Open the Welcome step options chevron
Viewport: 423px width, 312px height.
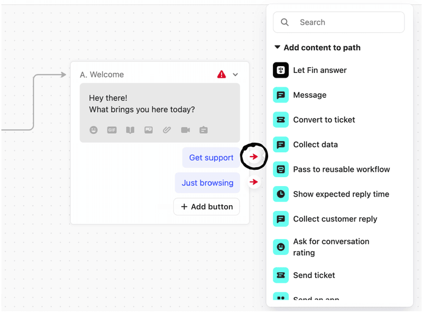(236, 75)
